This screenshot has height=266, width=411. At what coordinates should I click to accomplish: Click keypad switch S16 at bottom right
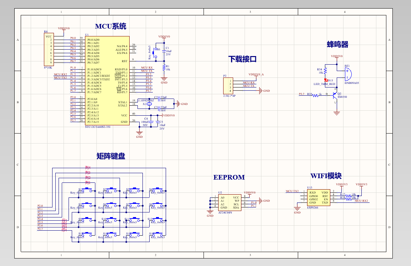coord(158,234)
